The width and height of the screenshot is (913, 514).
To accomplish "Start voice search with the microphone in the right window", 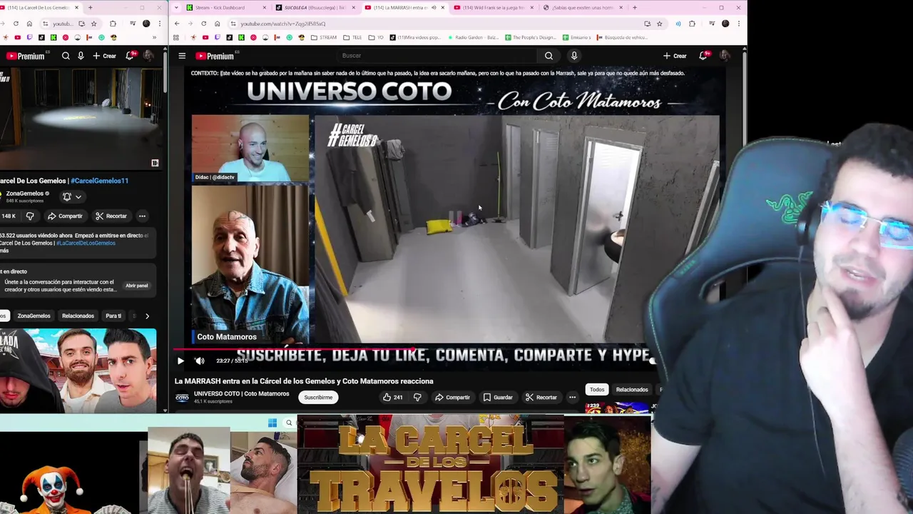I will click(574, 56).
